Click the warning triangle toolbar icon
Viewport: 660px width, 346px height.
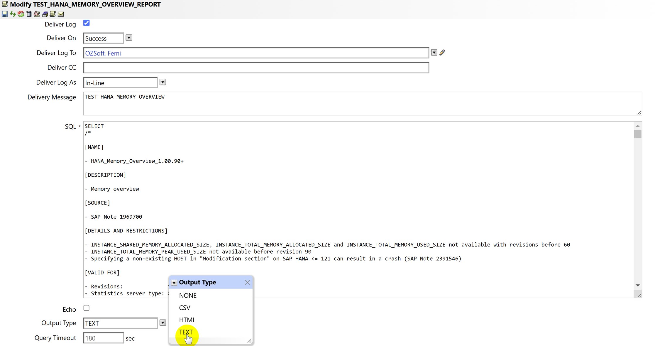click(x=37, y=14)
